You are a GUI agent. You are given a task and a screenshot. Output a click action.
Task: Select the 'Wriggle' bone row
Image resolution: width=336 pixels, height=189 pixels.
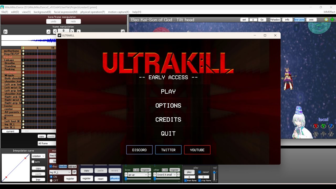(11, 75)
